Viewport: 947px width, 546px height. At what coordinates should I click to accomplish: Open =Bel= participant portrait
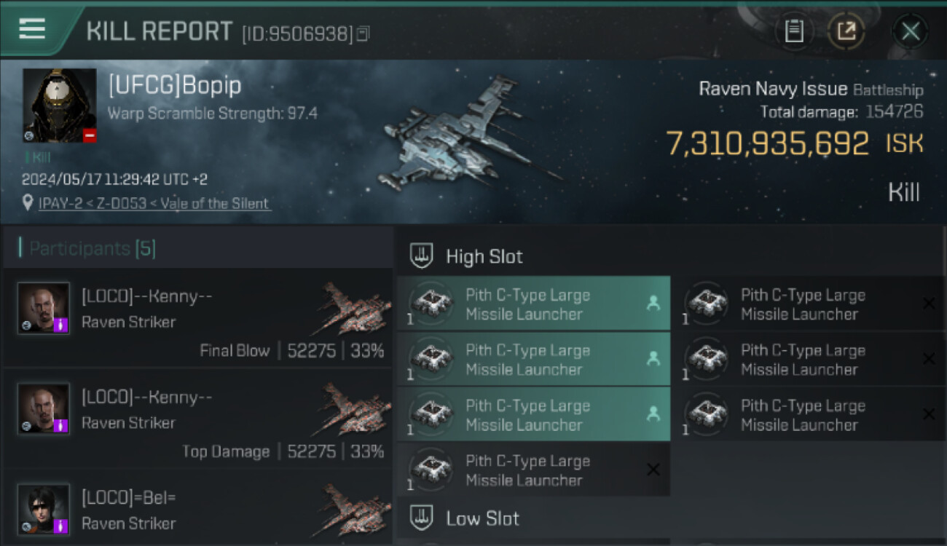tap(44, 510)
